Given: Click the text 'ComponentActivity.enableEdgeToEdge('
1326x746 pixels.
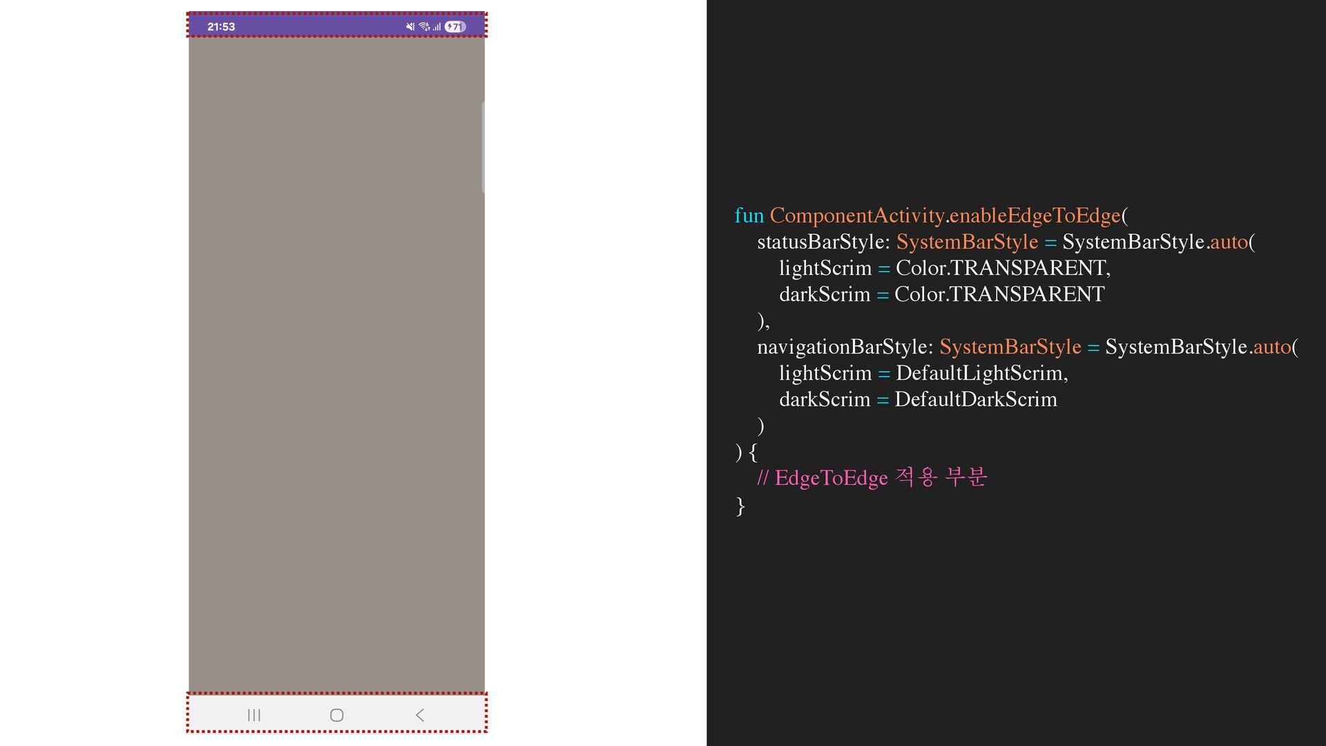Looking at the screenshot, I should [949, 216].
